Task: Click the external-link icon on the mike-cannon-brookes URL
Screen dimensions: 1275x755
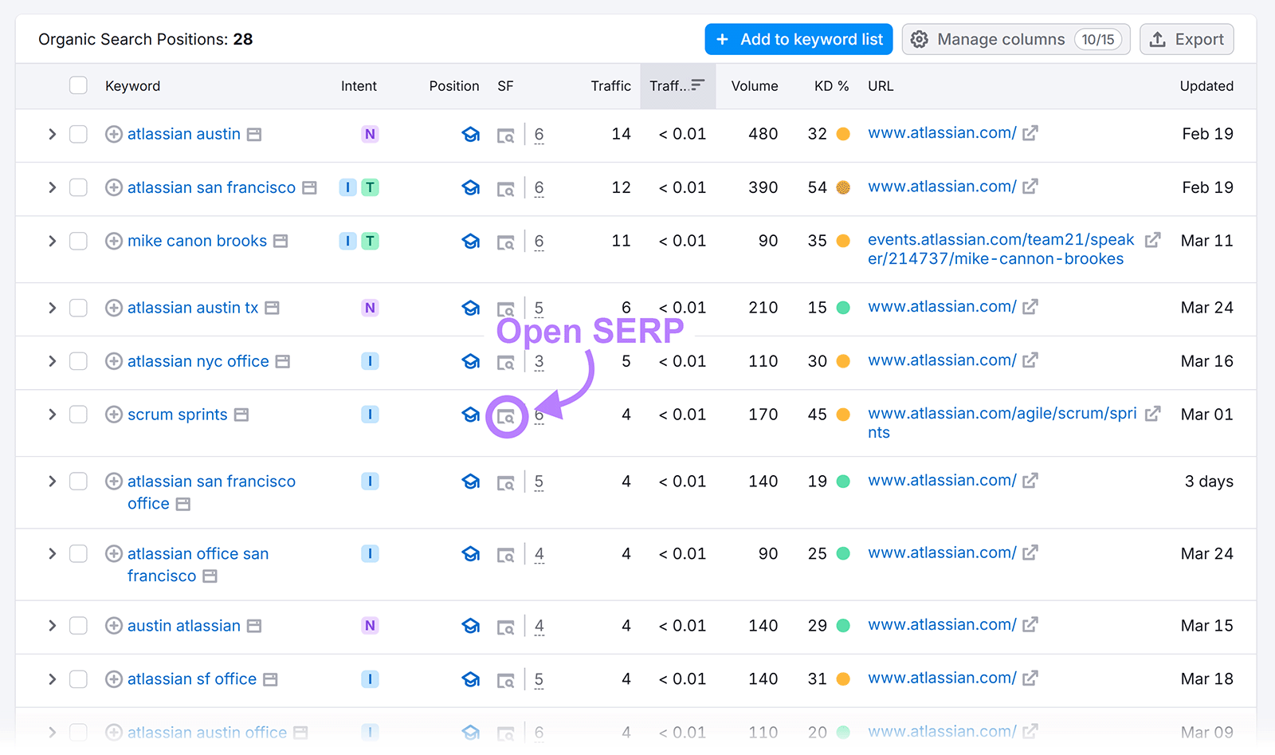Action: (x=1153, y=239)
